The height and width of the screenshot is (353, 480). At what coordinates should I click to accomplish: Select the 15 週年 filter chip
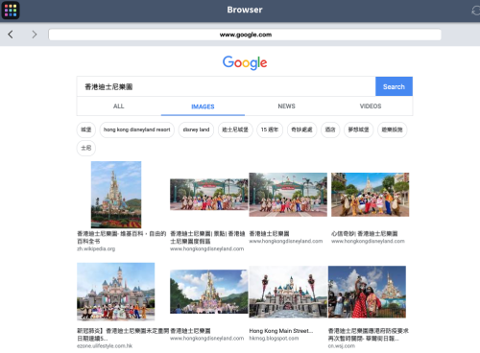point(270,129)
